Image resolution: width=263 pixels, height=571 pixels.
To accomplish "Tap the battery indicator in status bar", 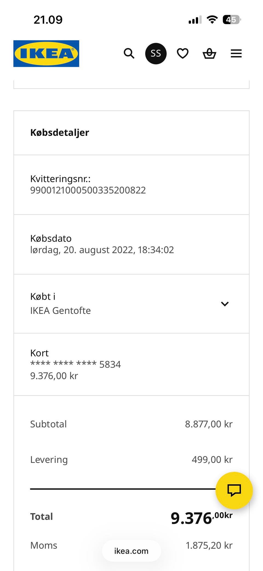I will point(231,20).
